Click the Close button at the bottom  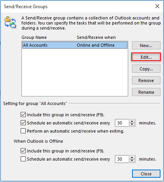[x=146, y=174]
